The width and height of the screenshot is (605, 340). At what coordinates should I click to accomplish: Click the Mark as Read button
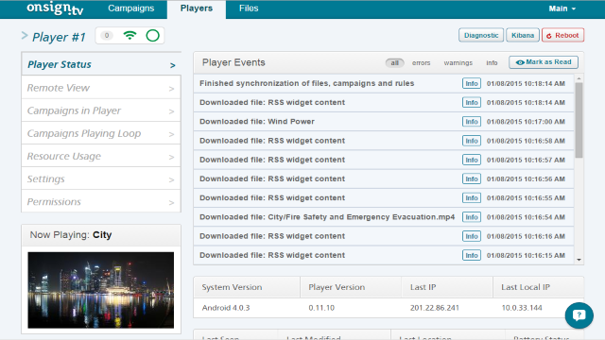click(x=544, y=62)
